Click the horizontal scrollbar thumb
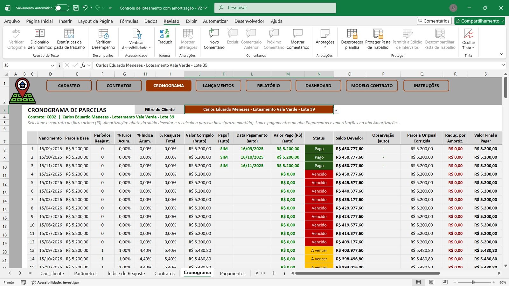The width and height of the screenshot is (509, 286). tap(367, 273)
